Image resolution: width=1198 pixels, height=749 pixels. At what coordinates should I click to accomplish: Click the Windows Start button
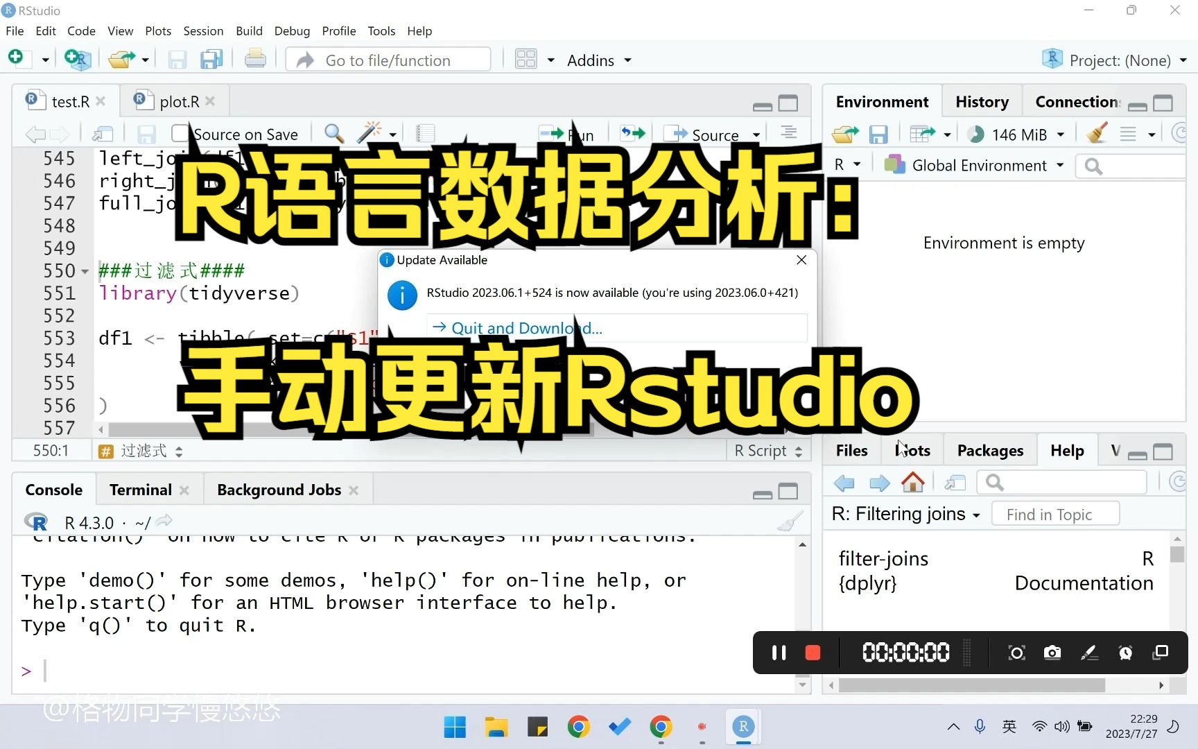pos(455,727)
